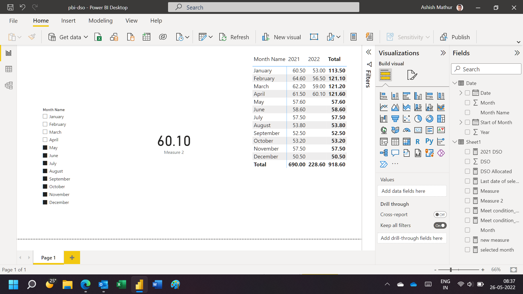523x294 pixels.
Task: Click the Excel workbook data source icon
Action: (98, 37)
